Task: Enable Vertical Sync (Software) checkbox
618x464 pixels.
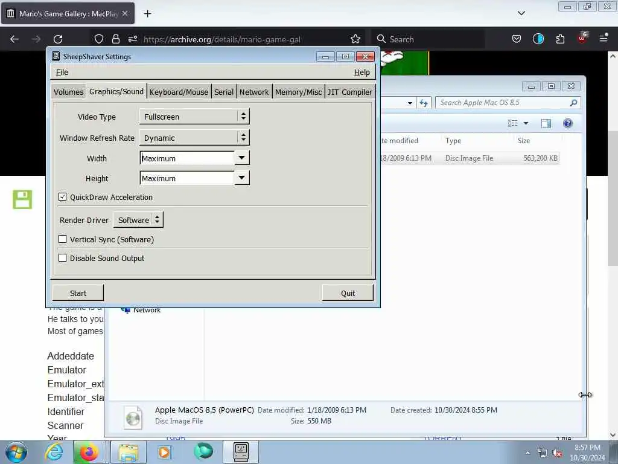Action: click(x=62, y=239)
